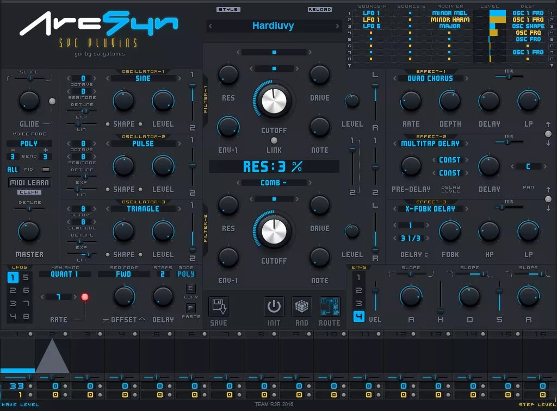
Task: Switch to envelope 4 in the ENVS panel
Action: coord(359,315)
